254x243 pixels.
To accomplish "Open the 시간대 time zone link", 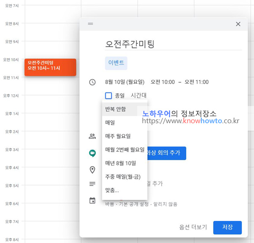I will [138, 96].
